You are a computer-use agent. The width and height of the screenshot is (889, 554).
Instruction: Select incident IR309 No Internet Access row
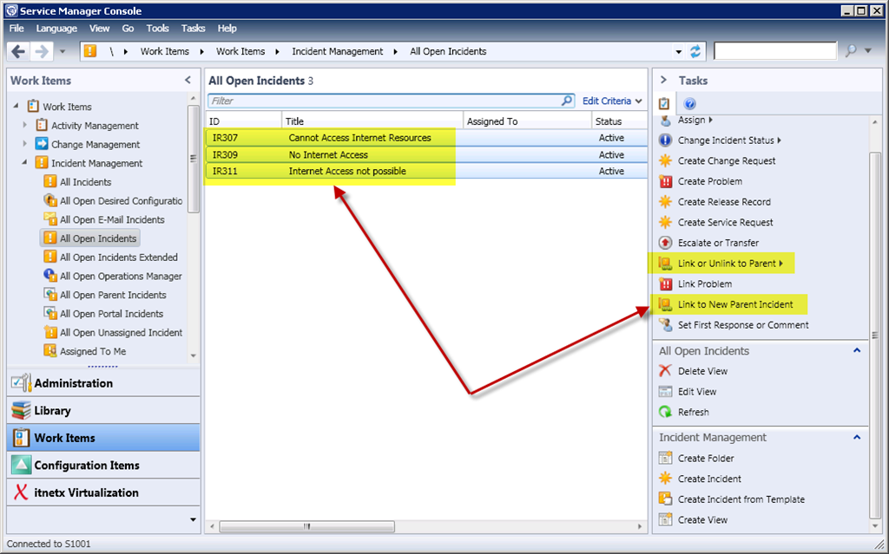pyautogui.click(x=330, y=155)
